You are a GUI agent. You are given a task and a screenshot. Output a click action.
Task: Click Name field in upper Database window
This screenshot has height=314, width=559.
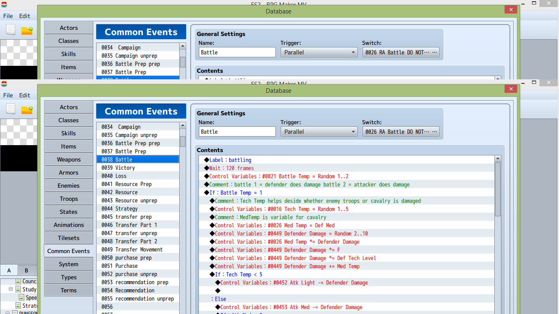coord(237,52)
